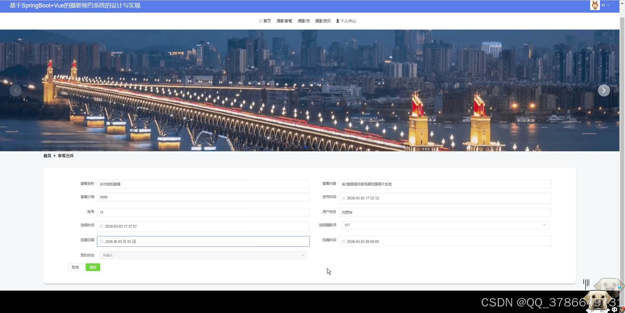This screenshot has width=625, height=313.
Task: Open the 摄影资讯 navigation item
Action: click(323, 21)
